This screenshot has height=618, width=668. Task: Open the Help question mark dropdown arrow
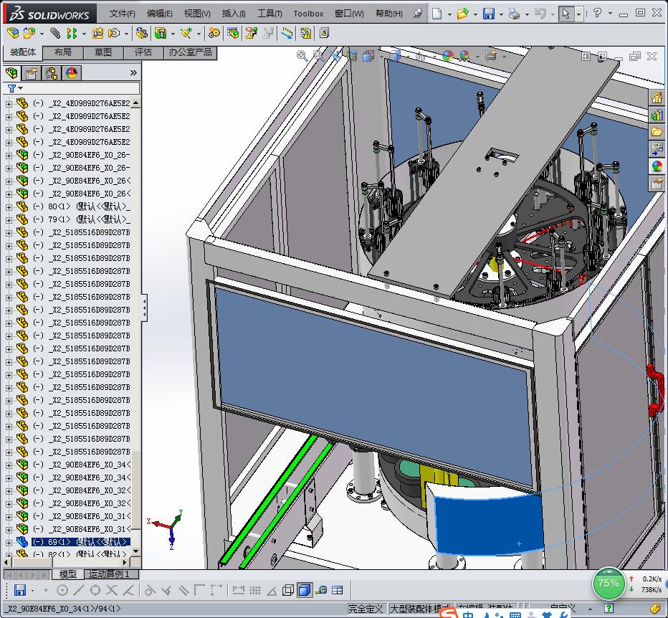coord(610,14)
